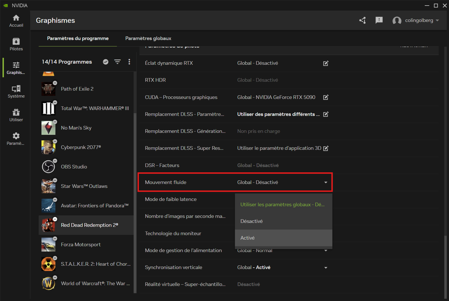The width and height of the screenshot is (449, 301).
Task: Toggle the select-all programs checkmark
Action: click(x=105, y=62)
